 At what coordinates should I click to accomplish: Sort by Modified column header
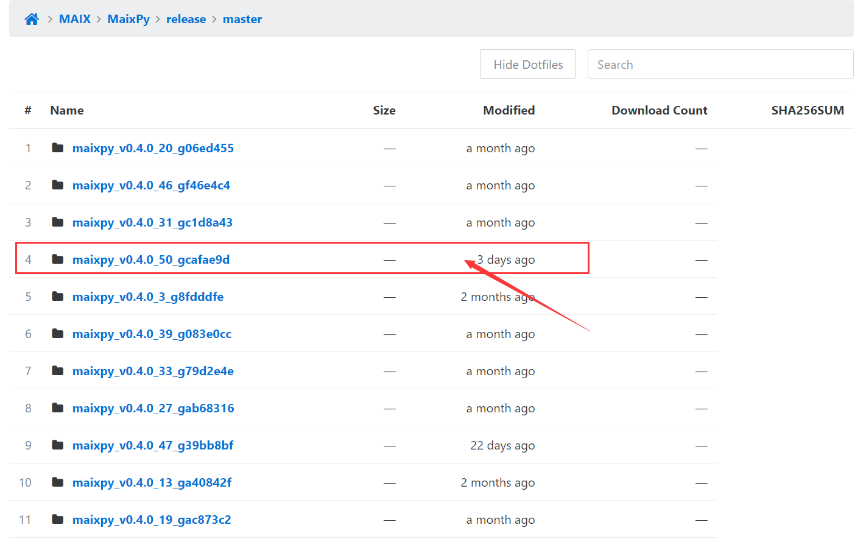tap(509, 110)
